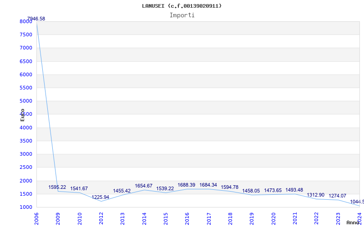Select the y-axis value 1500
This screenshot has height=227, width=364.
[26, 194]
